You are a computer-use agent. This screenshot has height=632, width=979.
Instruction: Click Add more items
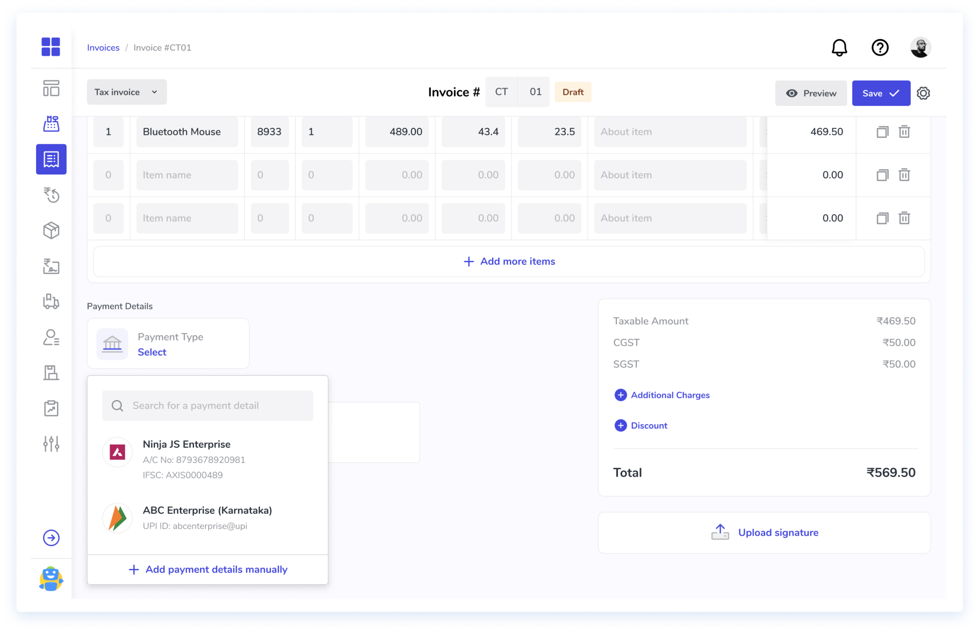509,261
